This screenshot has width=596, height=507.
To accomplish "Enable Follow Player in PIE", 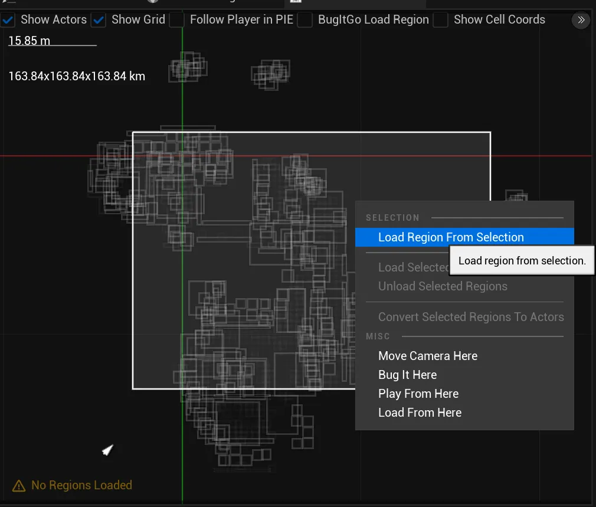I will (176, 19).
